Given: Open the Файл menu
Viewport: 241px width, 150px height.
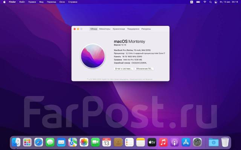Looking at the screenshot, I should click(x=22, y=2).
